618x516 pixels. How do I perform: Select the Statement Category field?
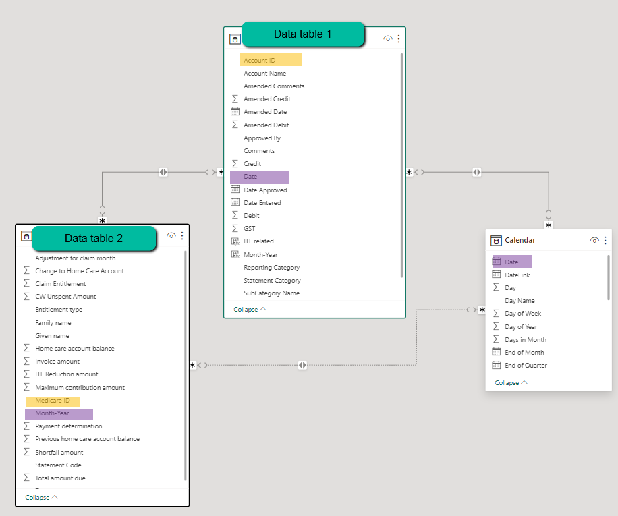pos(272,281)
